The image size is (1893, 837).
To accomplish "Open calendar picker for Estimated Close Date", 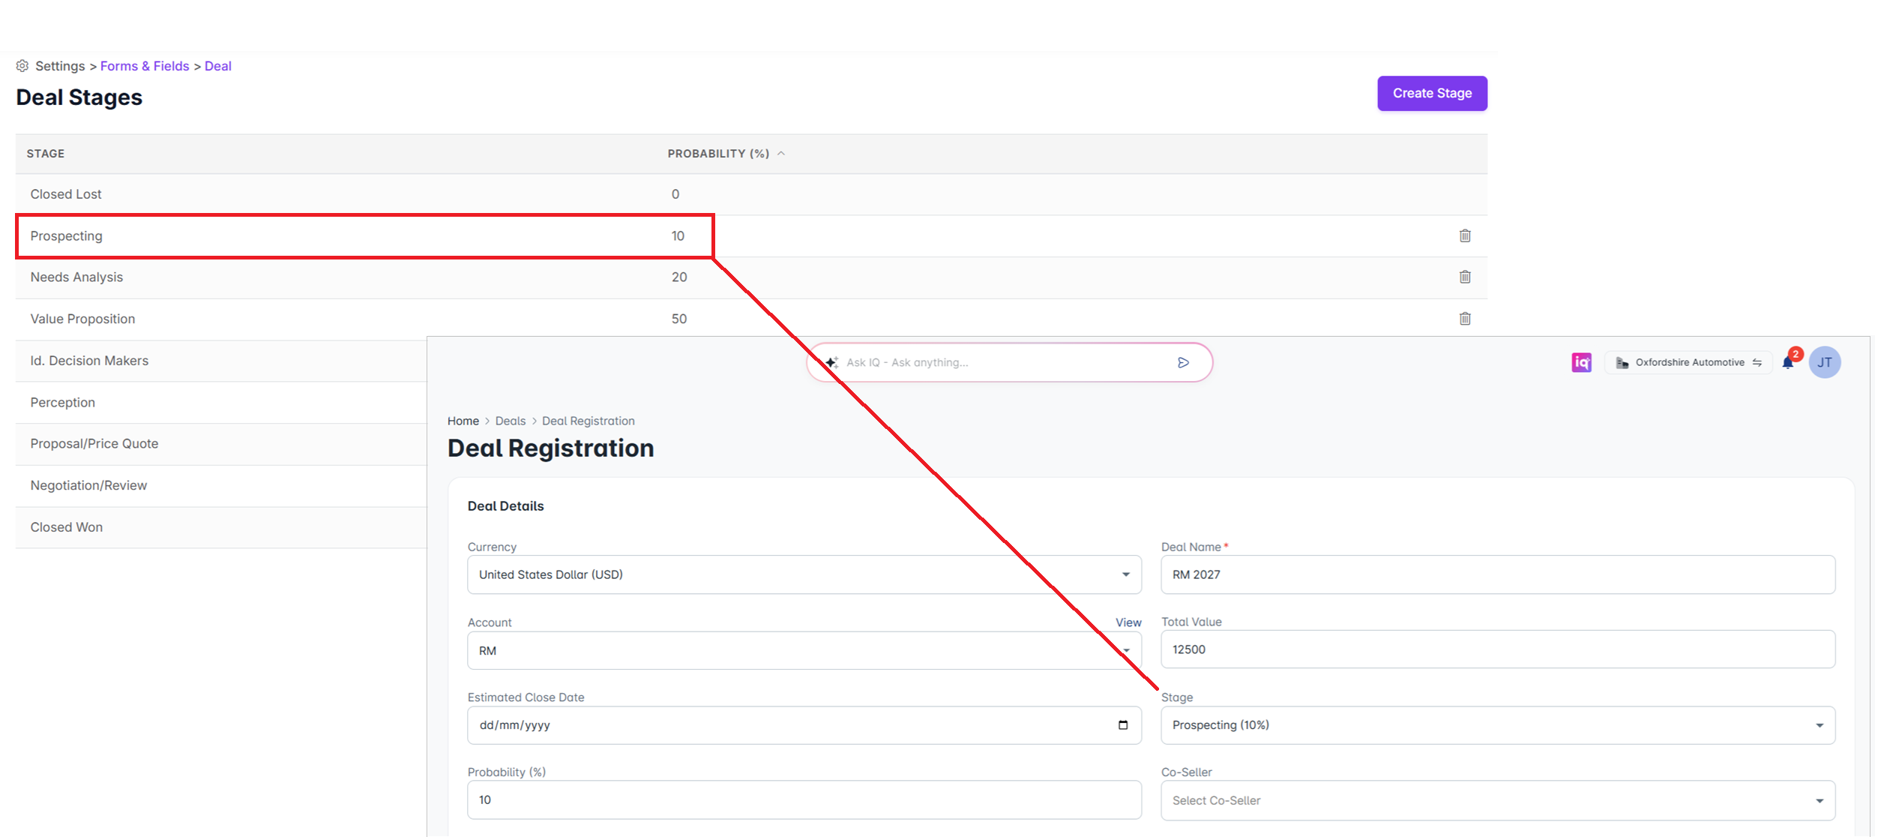I will 1122,724.
